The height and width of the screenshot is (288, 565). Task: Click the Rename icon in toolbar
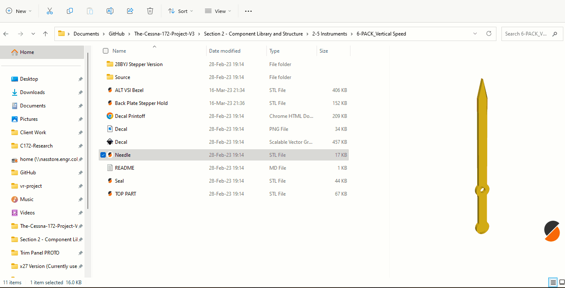point(110,11)
